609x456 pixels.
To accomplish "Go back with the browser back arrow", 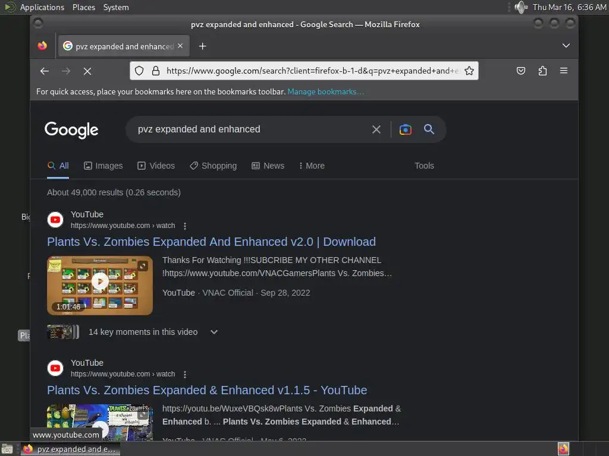I will 45,71.
